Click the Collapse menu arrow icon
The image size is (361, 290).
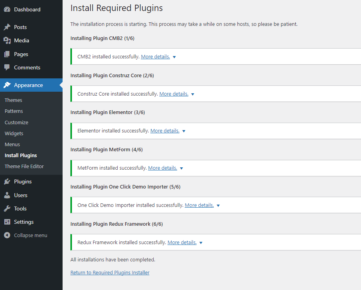pos(7,235)
